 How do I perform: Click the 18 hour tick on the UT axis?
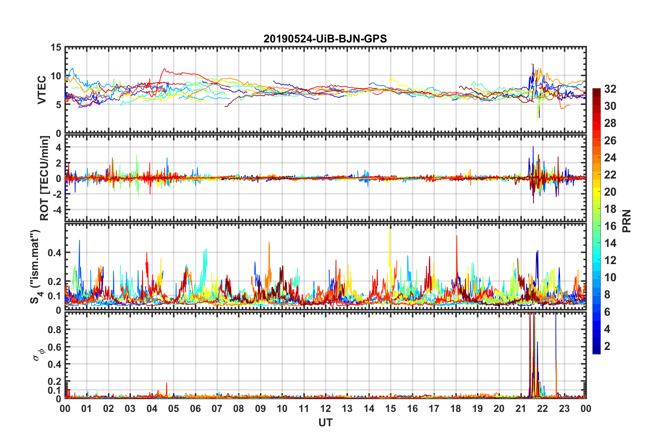click(456, 408)
